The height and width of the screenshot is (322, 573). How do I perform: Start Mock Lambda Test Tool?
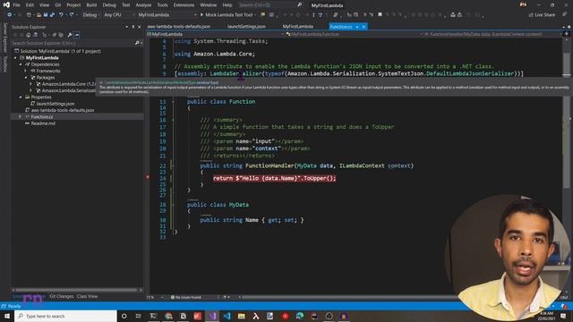pyautogui.click(x=227, y=15)
